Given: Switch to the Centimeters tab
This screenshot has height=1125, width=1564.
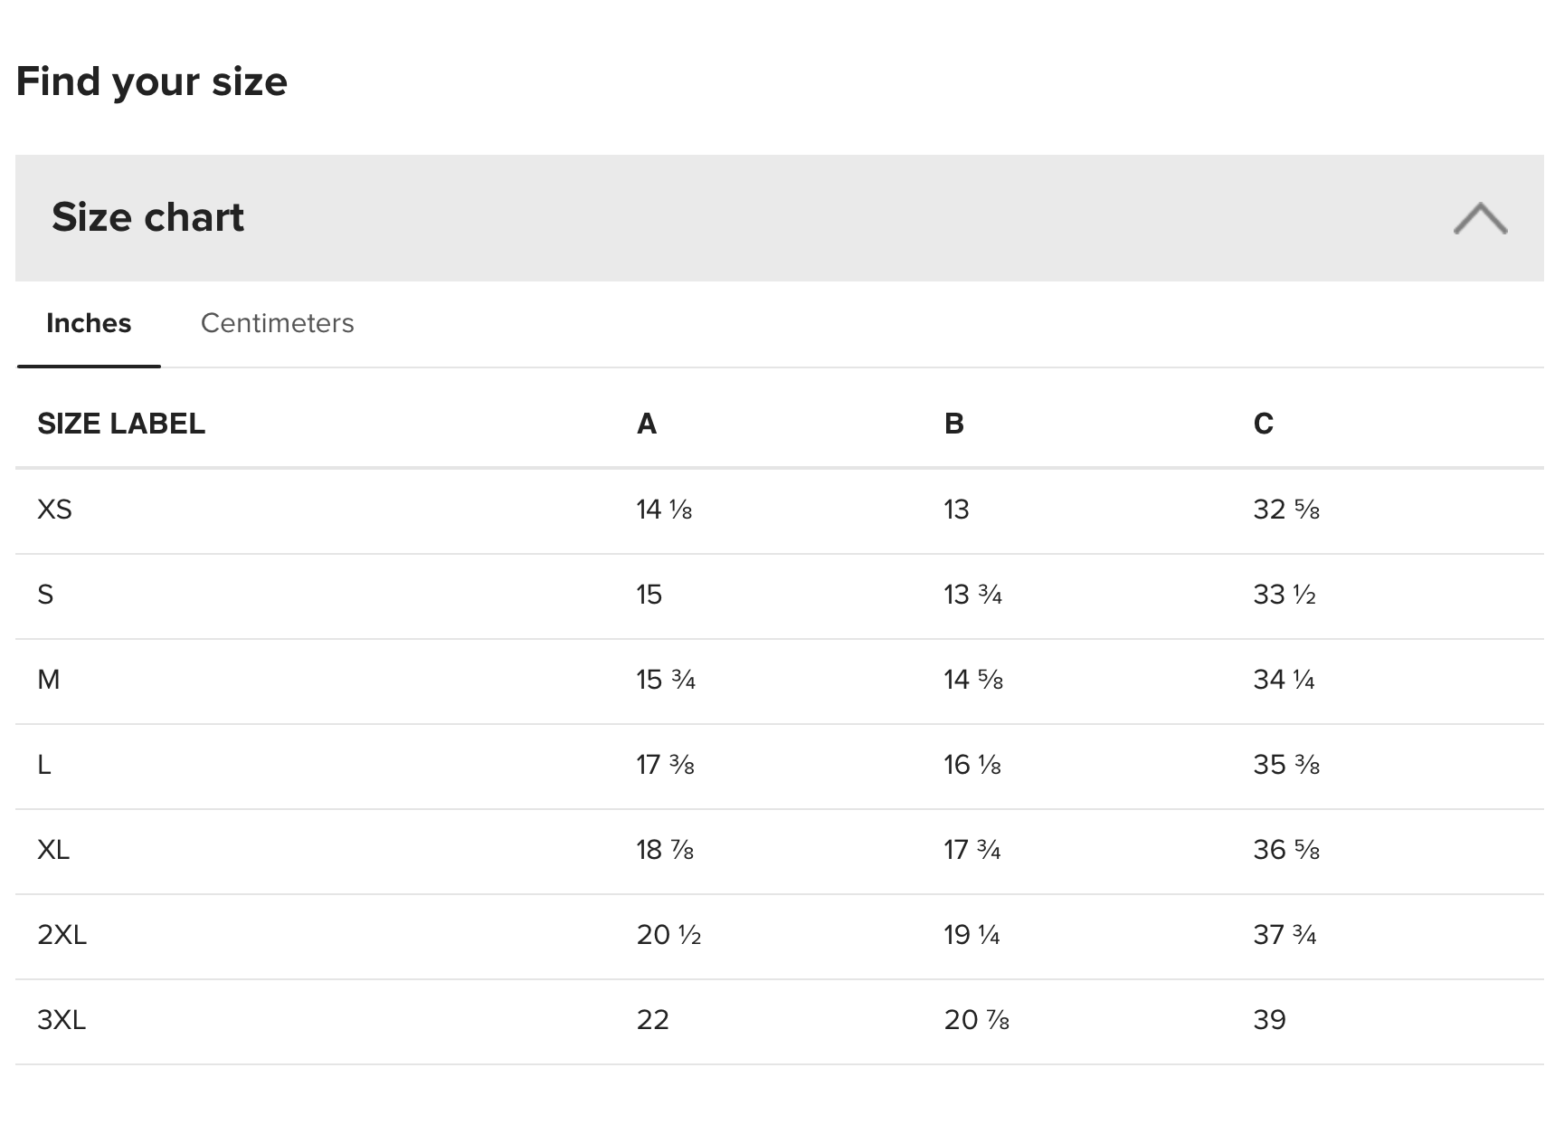Looking at the screenshot, I should [277, 323].
